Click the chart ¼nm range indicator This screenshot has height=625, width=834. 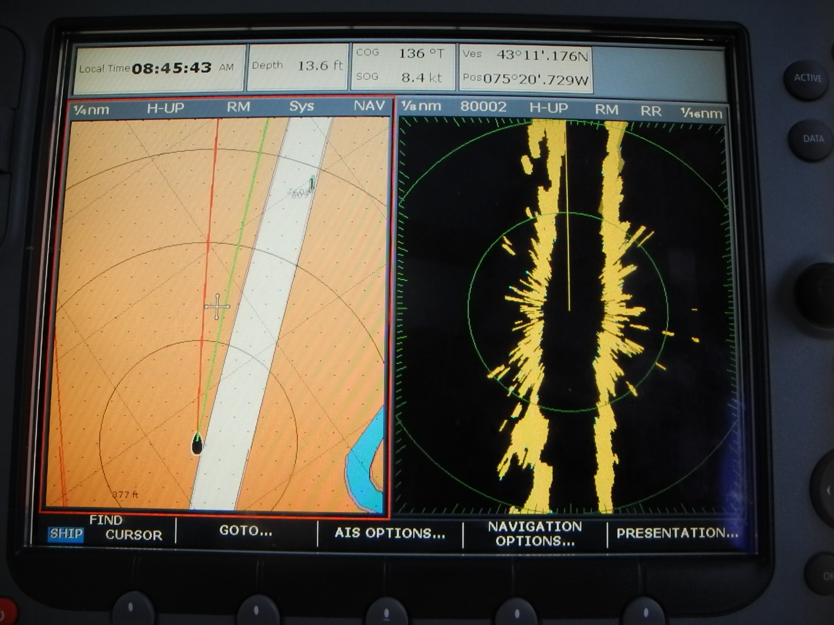coord(91,109)
